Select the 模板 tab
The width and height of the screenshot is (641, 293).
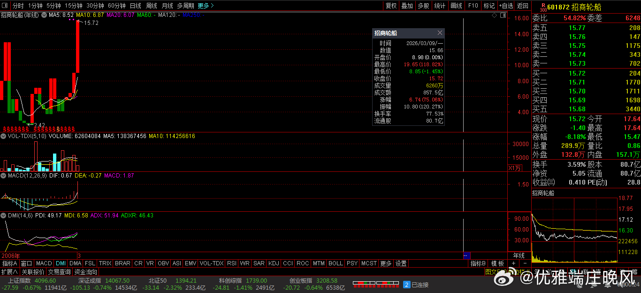(x=498, y=263)
